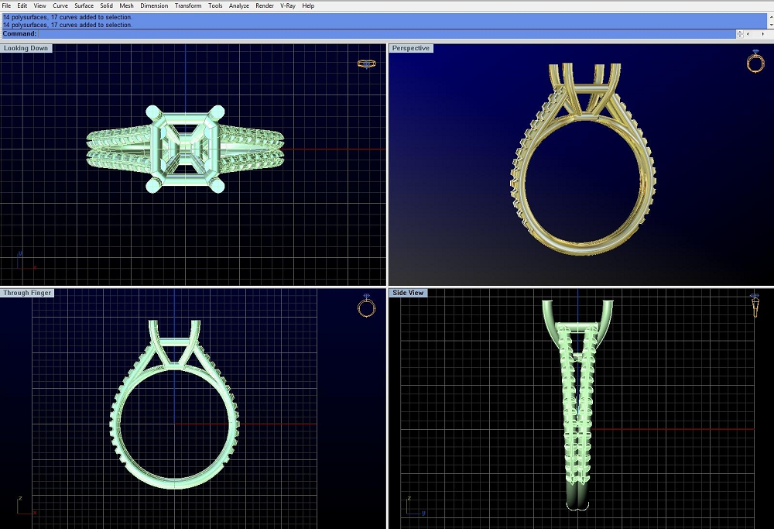774x529 pixels.
Task: Click the ring icon in Through Finger viewport corner
Action: [366, 306]
